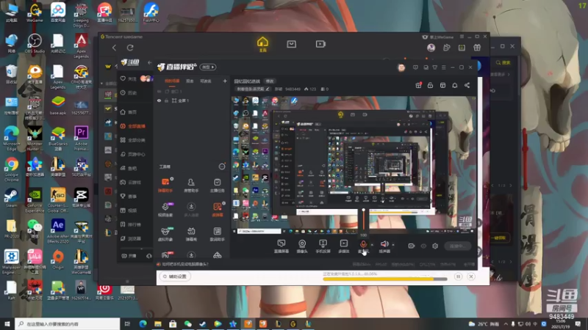Open the mode dropdown next to the companion logo

[x=208, y=67]
